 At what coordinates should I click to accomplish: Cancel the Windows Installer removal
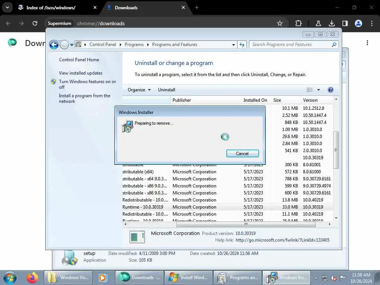pyautogui.click(x=242, y=153)
